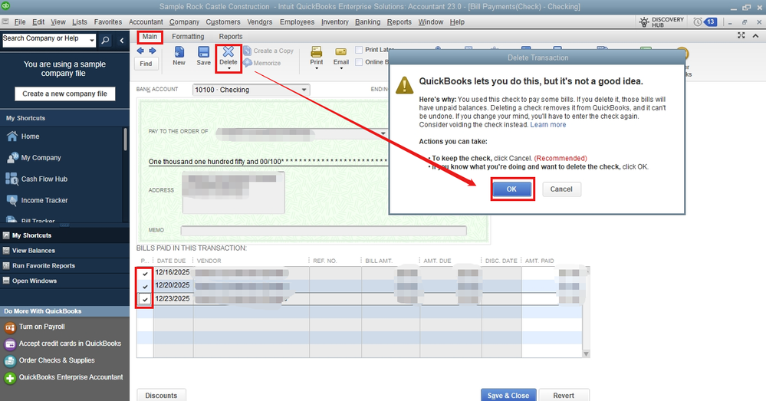Click the Search Company or Help field
This screenshot has width=766, height=401.
point(45,41)
